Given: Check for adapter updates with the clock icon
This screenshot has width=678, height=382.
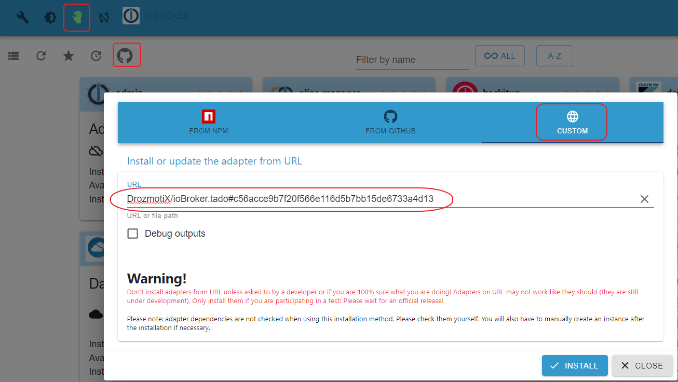Looking at the screenshot, I should 96,55.
